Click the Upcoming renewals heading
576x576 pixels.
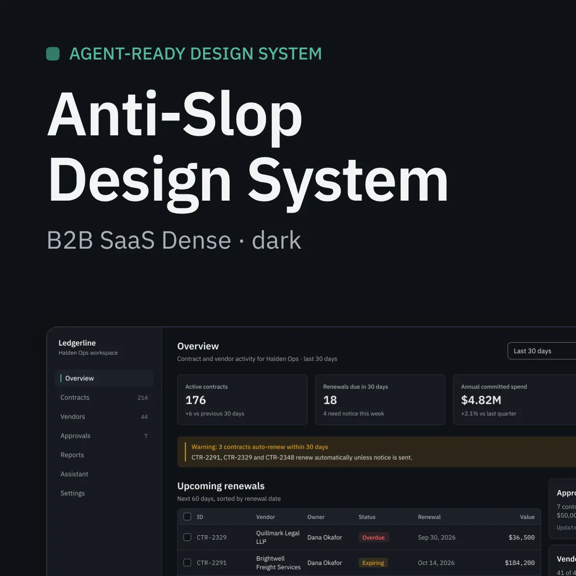coord(221,486)
